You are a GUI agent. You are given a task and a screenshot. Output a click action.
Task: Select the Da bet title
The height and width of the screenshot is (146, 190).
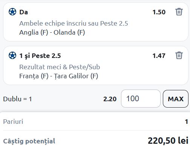[x=23, y=12]
